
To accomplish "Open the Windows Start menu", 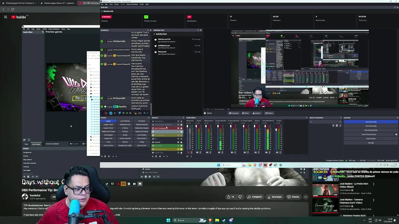I will (x=168, y=220).
